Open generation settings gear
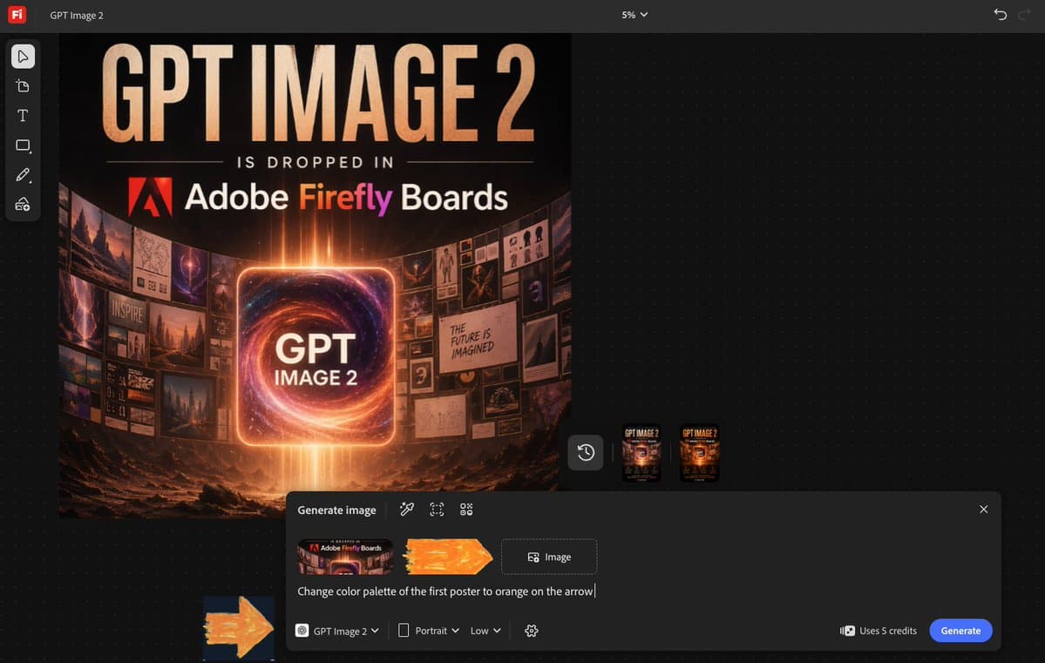Screen dimensions: 1045x663 (x=531, y=630)
